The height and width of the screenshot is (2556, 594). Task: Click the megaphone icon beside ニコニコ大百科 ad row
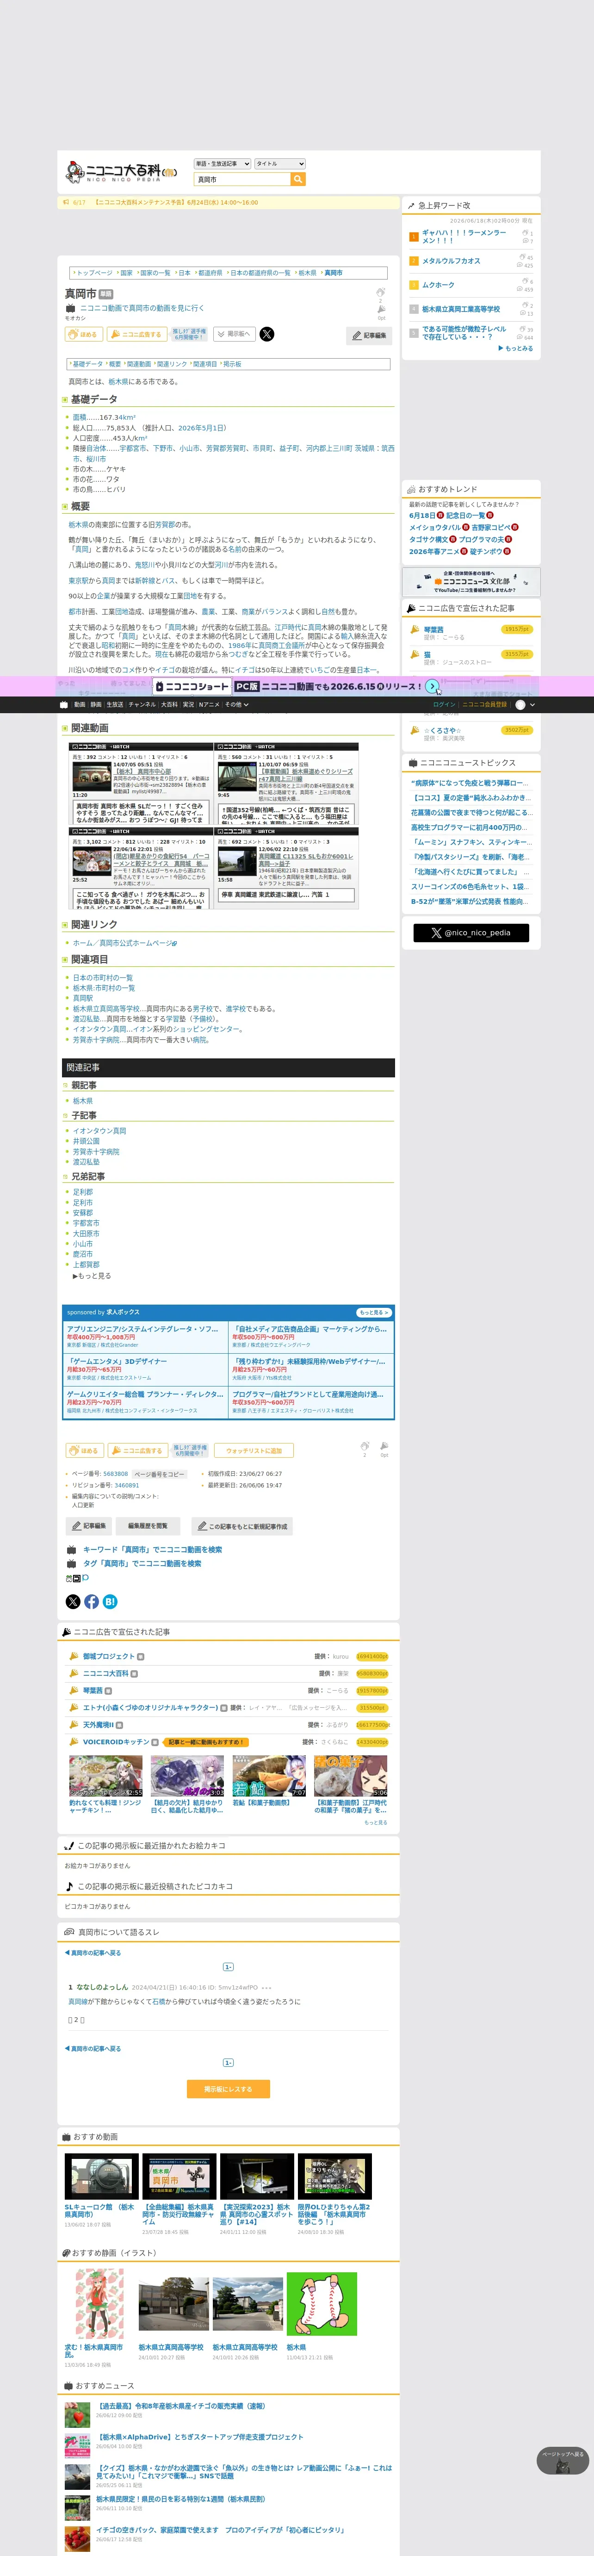pyautogui.click(x=74, y=1673)
